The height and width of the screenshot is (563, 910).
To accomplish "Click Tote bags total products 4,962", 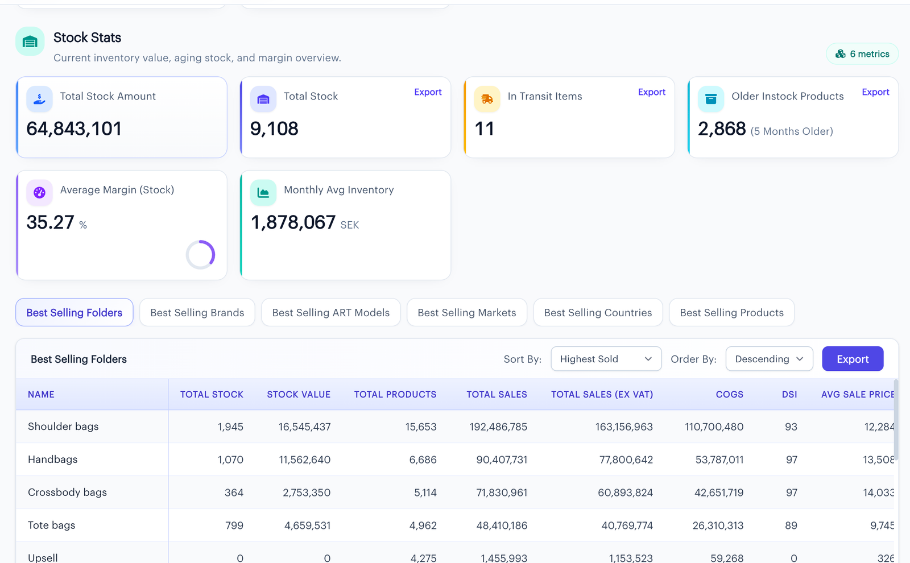I will point(423,526).
